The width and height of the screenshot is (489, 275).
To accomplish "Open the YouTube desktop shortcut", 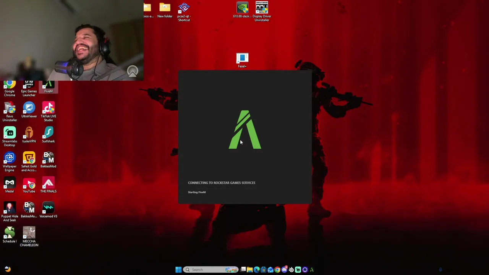I will pos(29,185).
